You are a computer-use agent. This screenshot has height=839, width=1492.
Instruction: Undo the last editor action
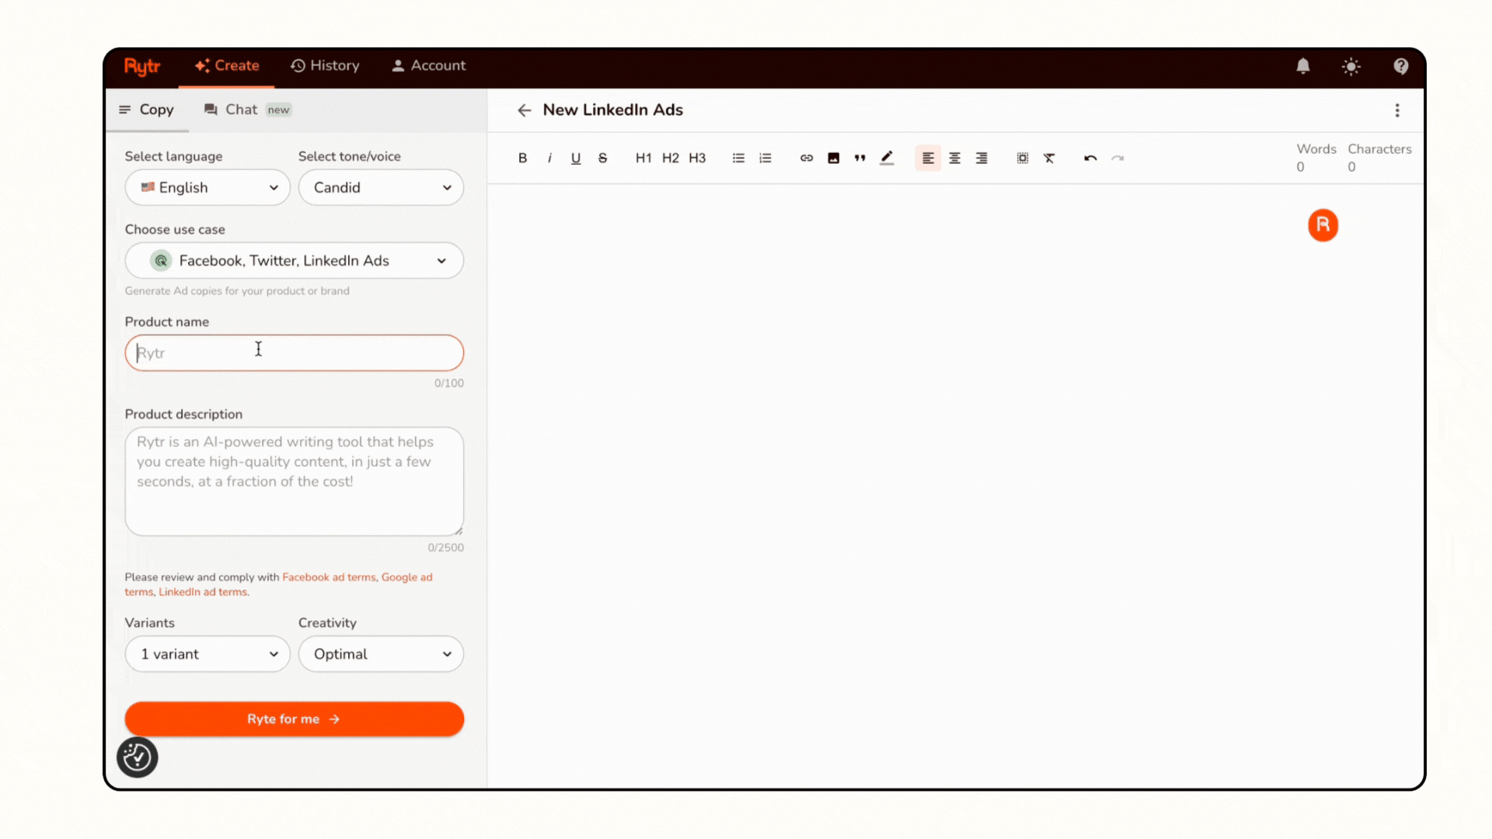tap(1089, 158)
